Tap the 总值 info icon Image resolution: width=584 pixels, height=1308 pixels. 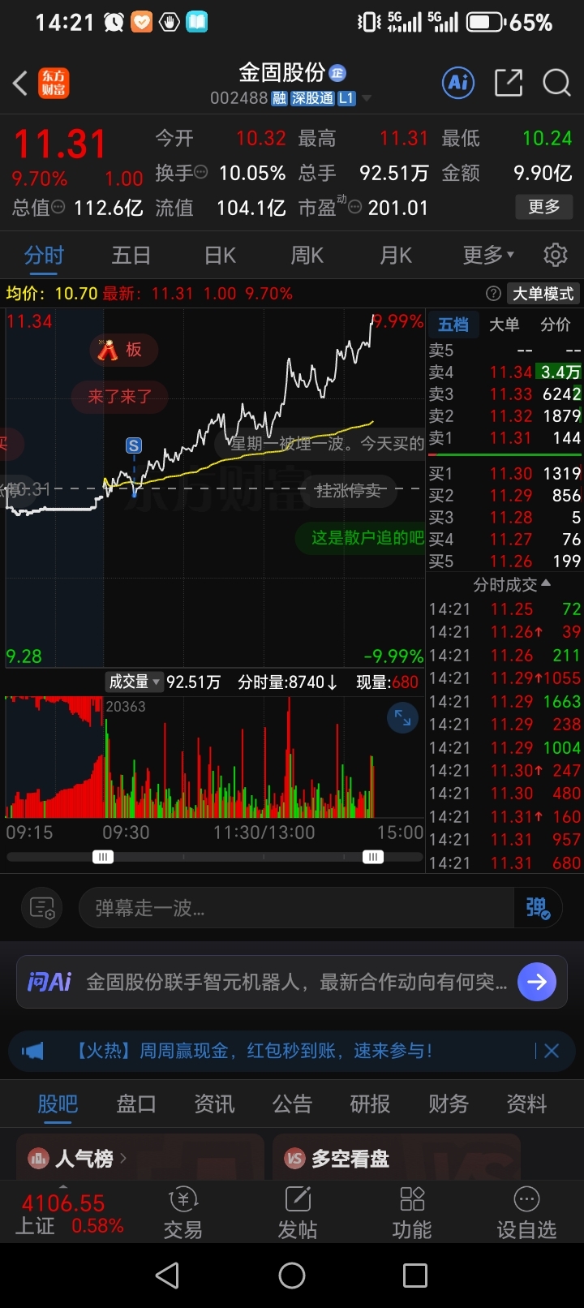58,208
